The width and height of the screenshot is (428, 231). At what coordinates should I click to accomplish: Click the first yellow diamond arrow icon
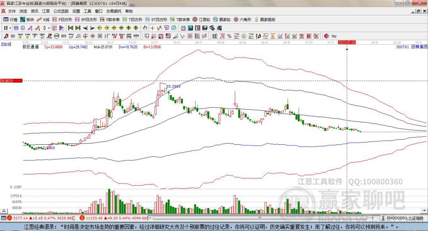coord(99,28)
